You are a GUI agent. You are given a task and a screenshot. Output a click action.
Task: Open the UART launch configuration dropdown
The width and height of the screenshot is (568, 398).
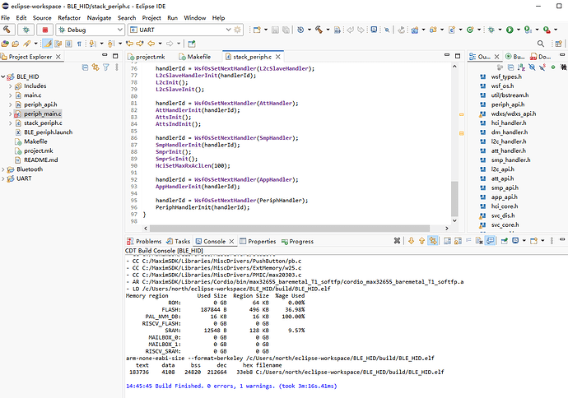click(228, 30)
